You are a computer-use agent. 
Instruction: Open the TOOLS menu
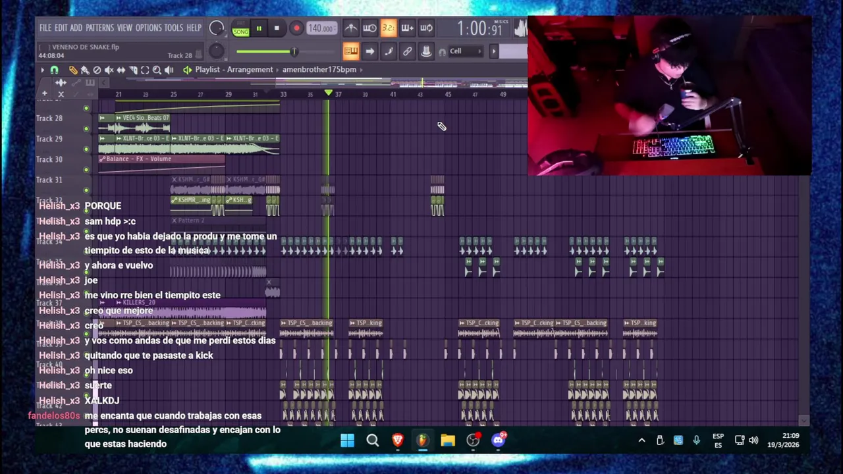point(174,28)
